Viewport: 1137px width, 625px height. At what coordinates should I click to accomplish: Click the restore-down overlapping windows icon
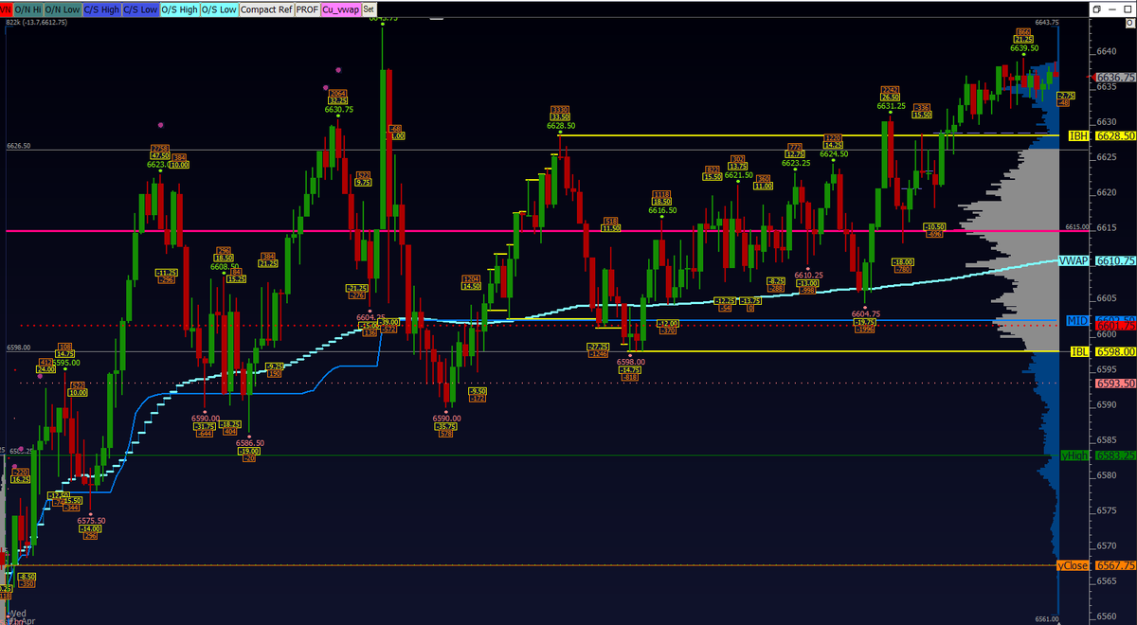tap(1096, 9)
